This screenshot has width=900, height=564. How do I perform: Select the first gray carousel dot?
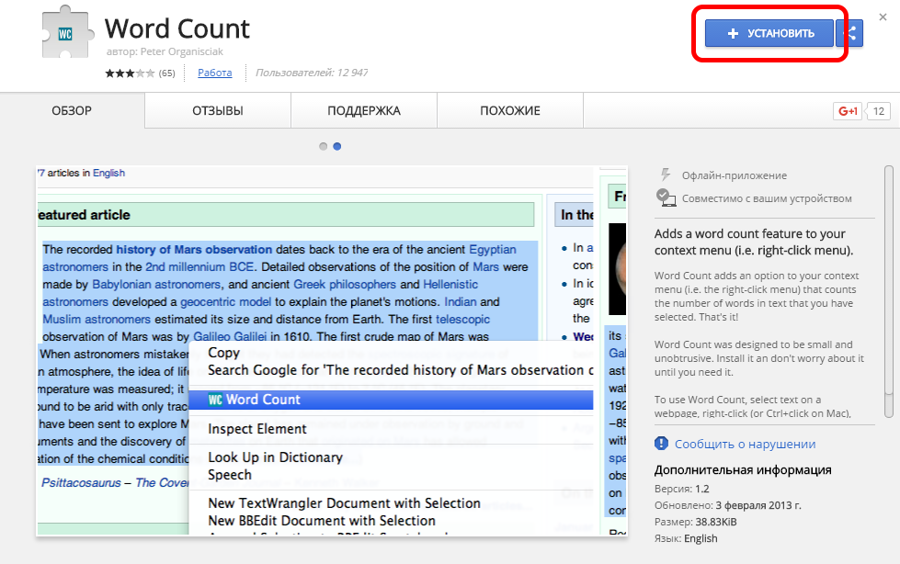[324, 146]
